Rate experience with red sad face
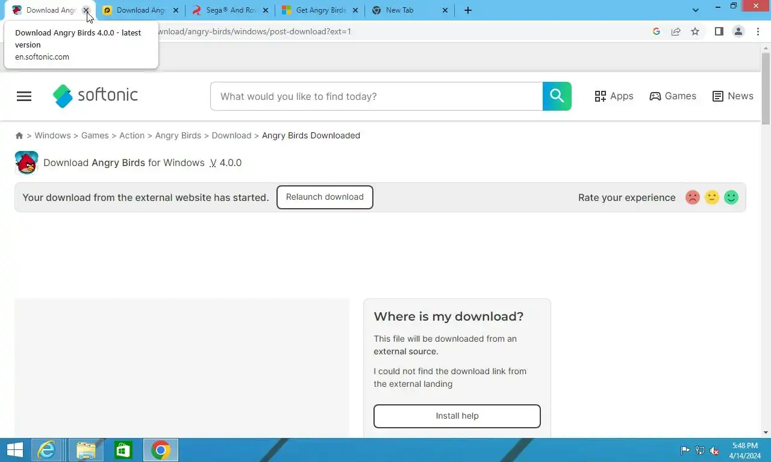The width and height of the screenshot is (771, 462). [x=693, y=197]
